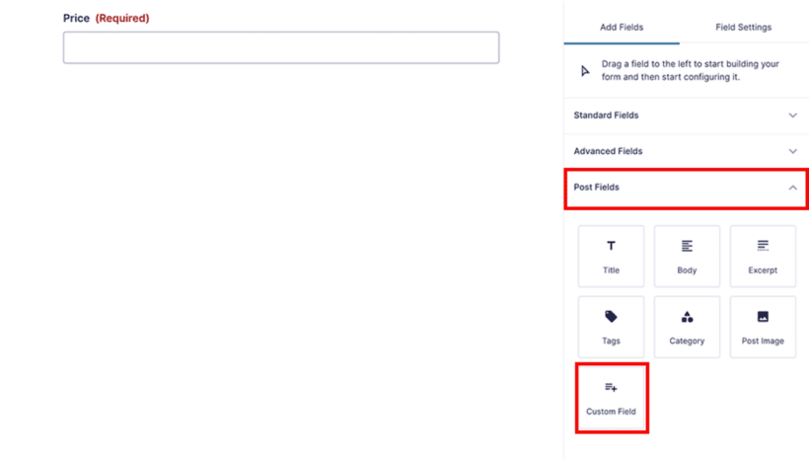Click the cursor pointer hint icon
This screenshot has height=460, width=809.
(585, 70)
